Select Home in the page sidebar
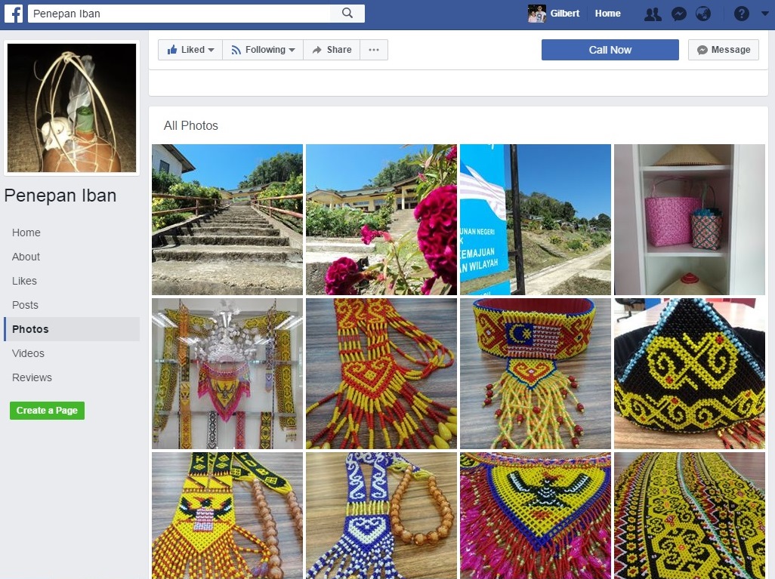 [26, 233]
